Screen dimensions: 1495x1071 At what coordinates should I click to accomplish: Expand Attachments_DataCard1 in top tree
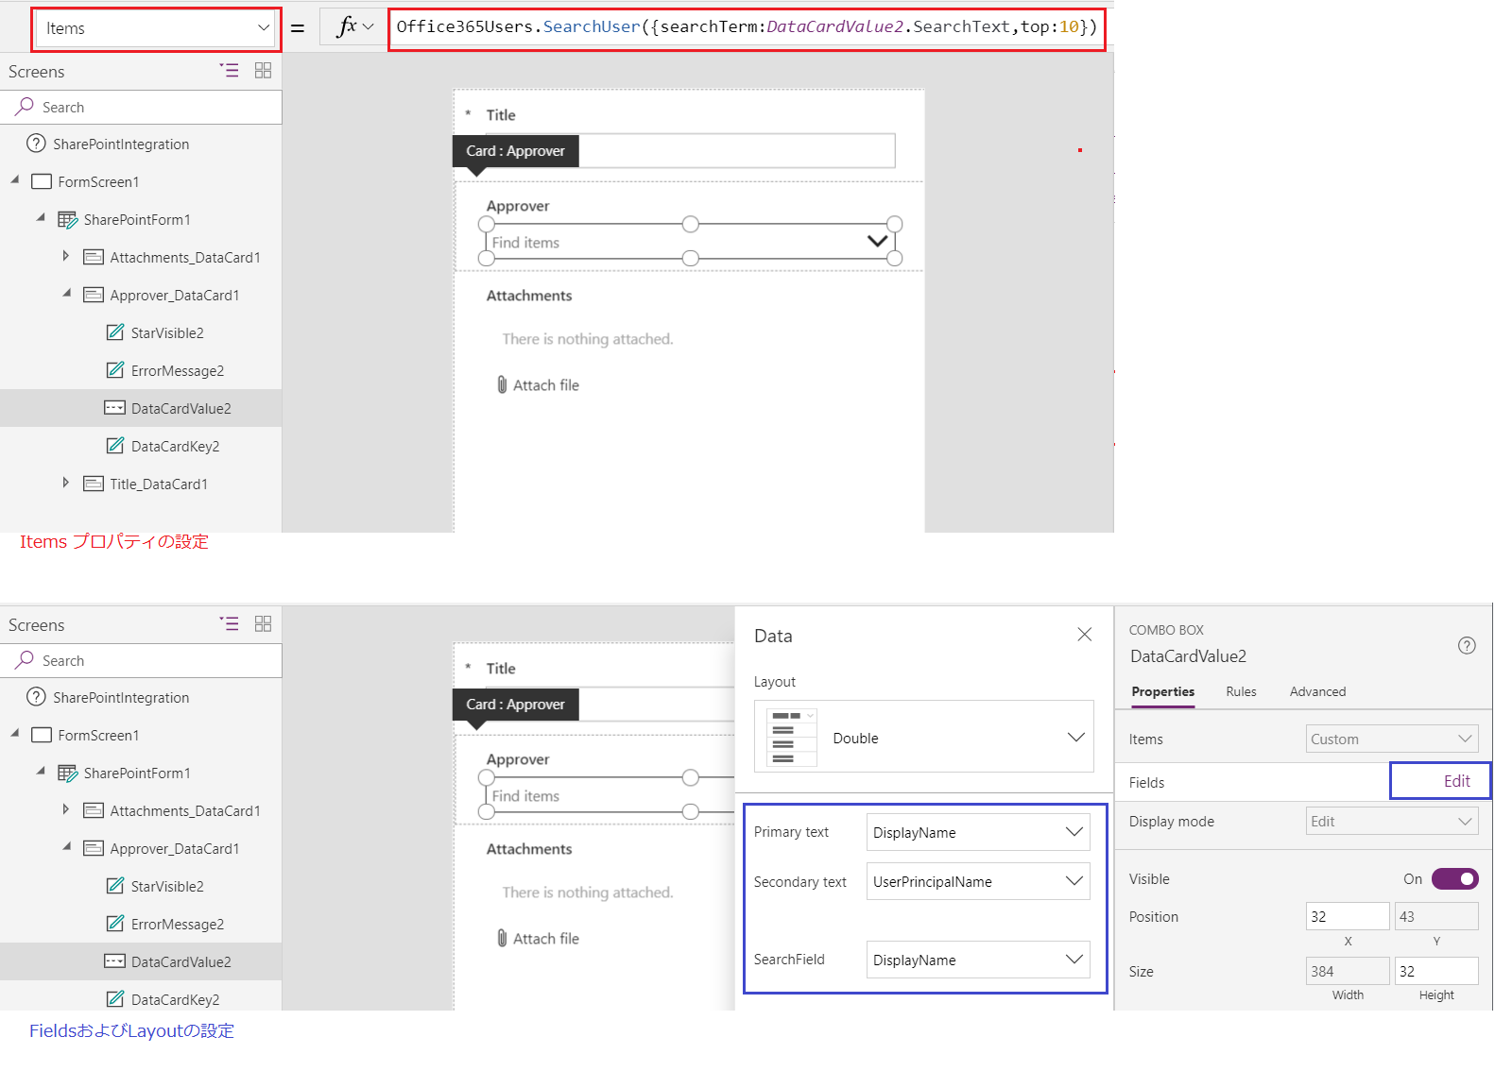[x=65, y=256]
